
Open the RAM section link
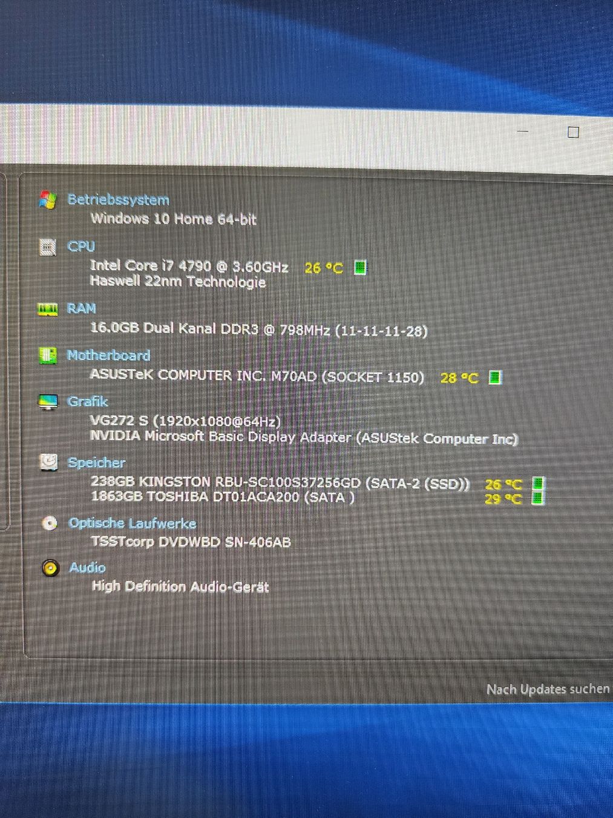[82, 309]
